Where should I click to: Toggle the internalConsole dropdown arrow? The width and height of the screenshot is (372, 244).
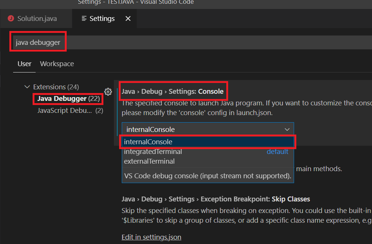tap(287, 129)
